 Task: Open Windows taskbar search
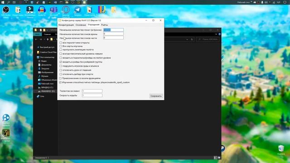pos(9,2)
